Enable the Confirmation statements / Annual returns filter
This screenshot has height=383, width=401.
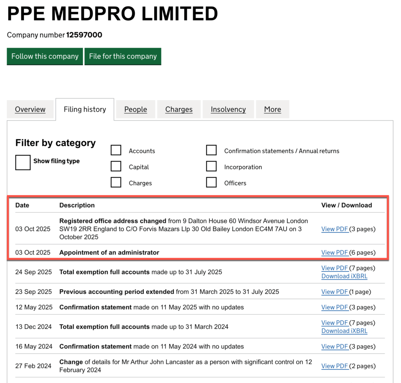pyautogui.click(x=211, y=150)
